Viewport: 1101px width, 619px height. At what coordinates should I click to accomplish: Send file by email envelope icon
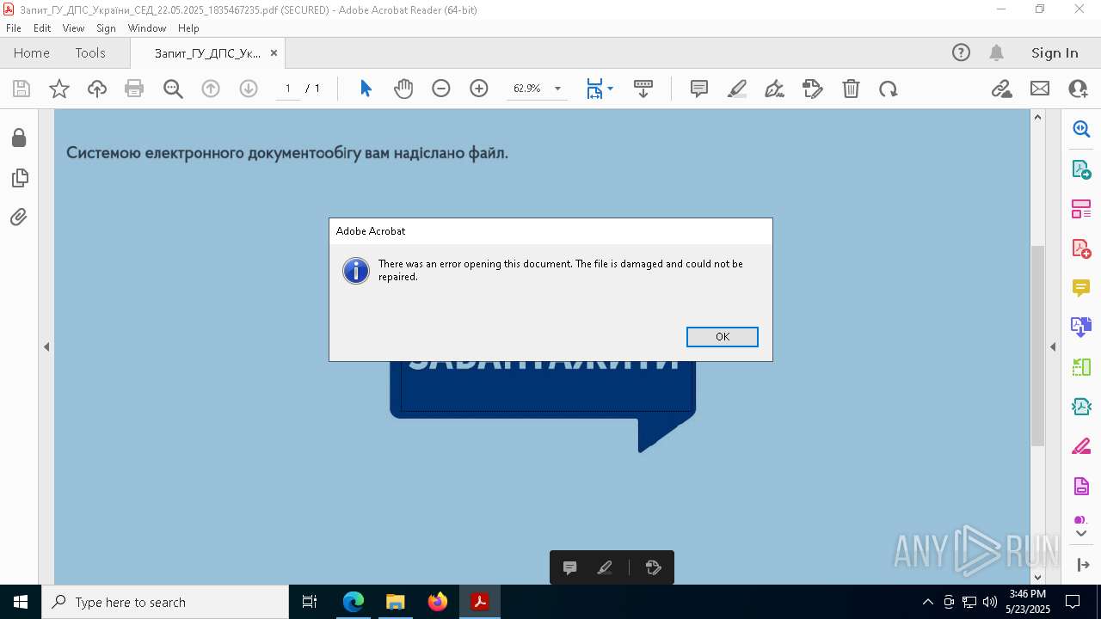pos(1040,89)
